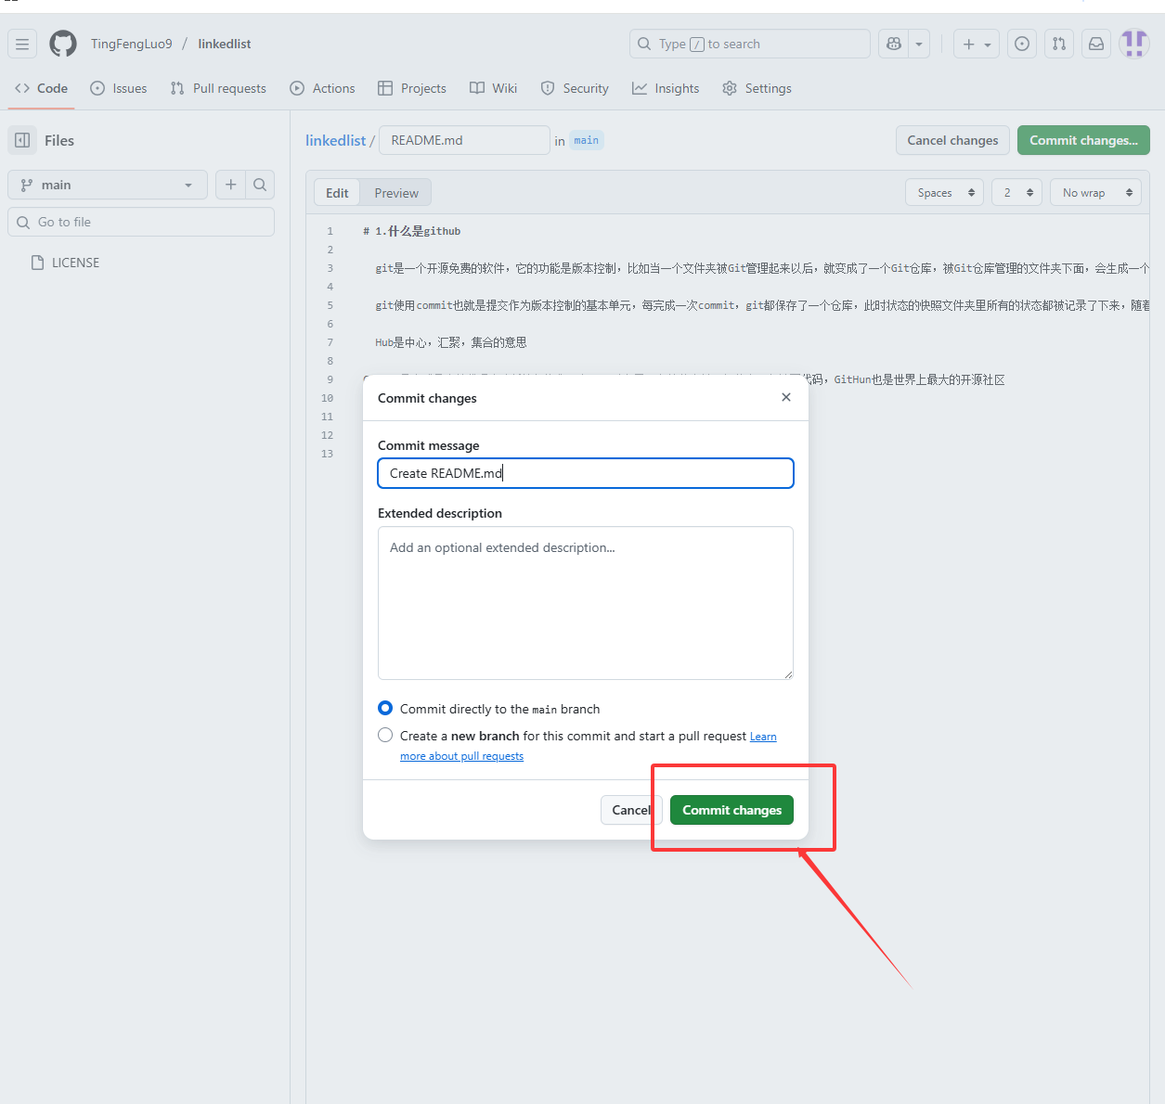Screen dimensions: 1165x1104
Task: Open the Actions repository tab
Action: pos(322,88)
